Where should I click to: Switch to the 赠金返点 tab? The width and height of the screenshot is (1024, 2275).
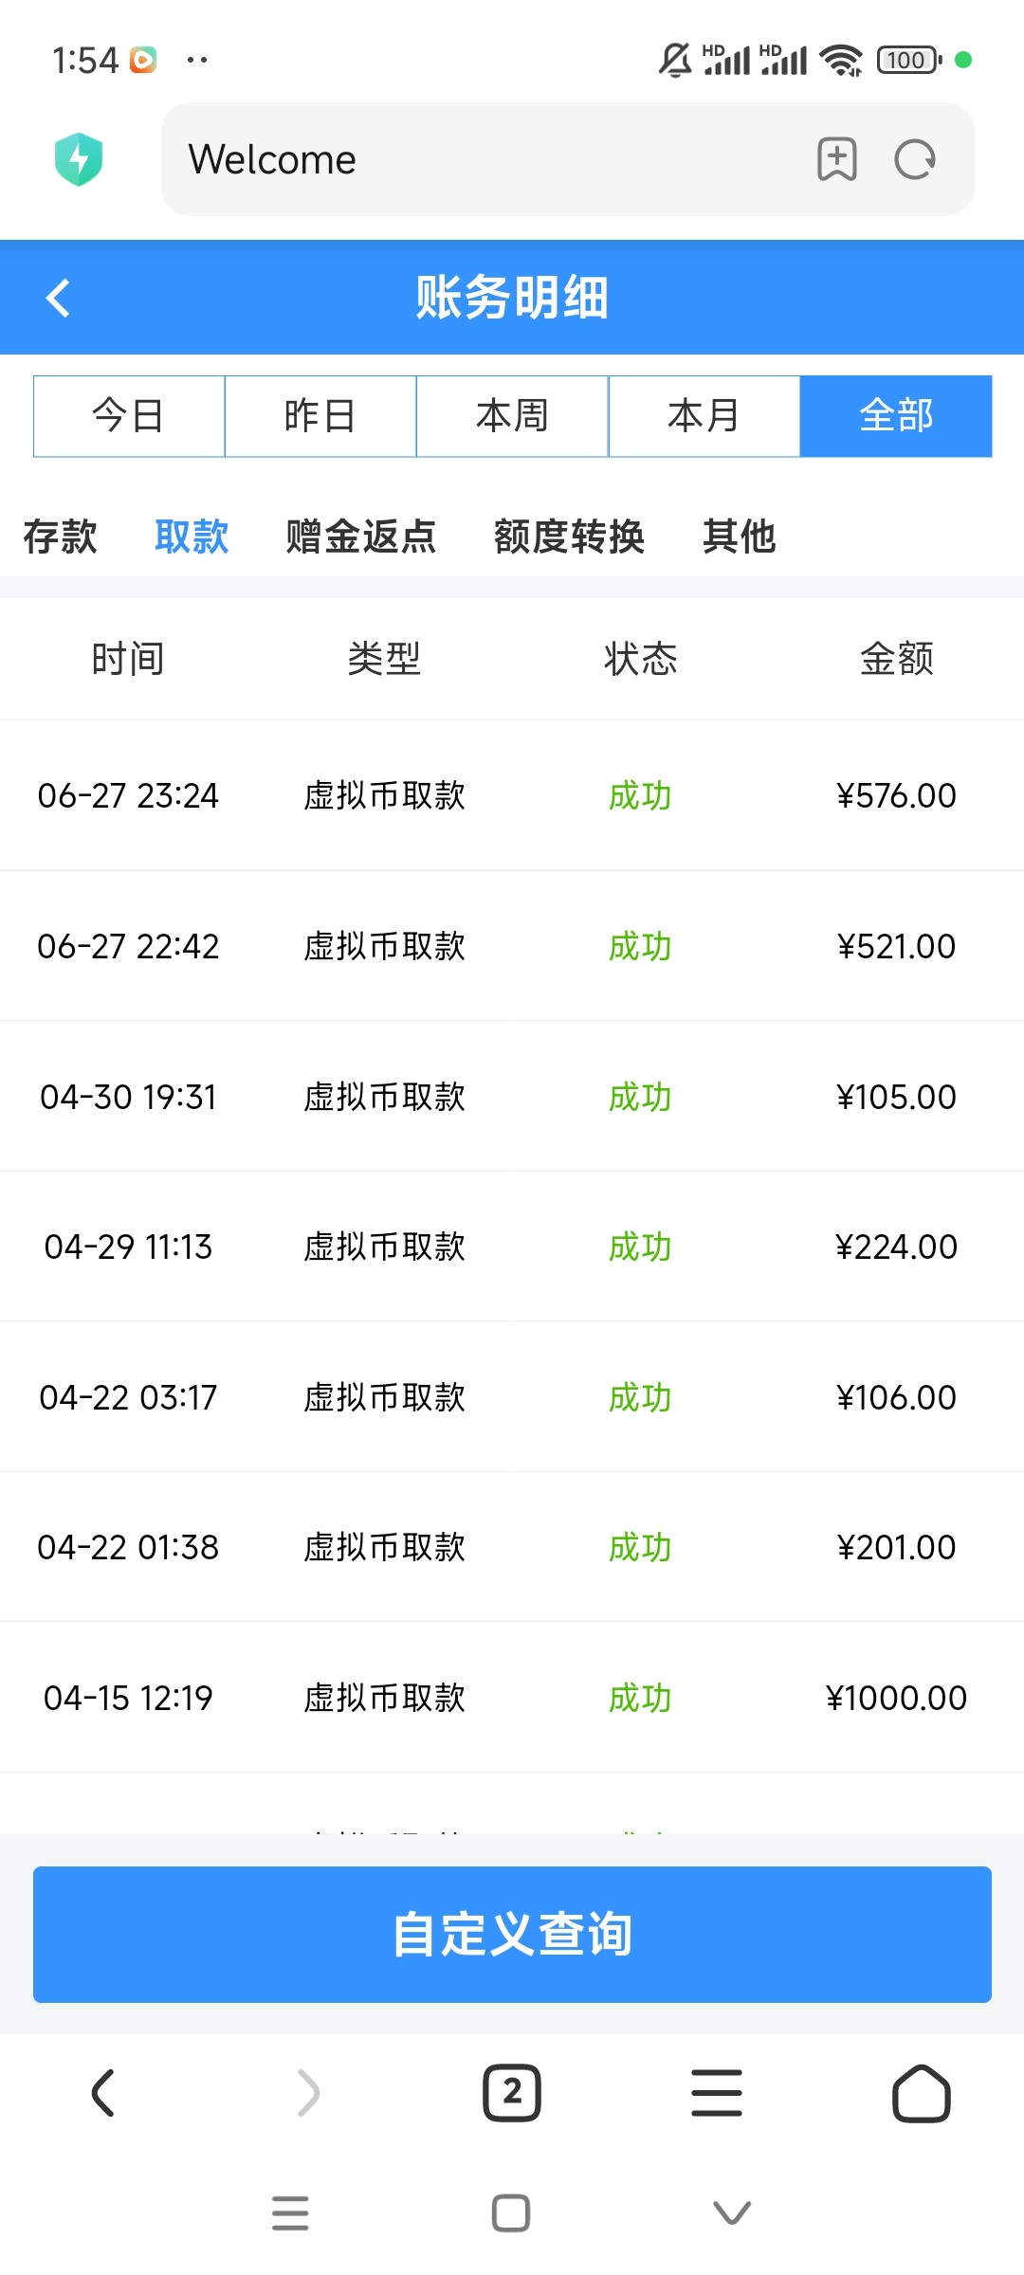point(360,537)
